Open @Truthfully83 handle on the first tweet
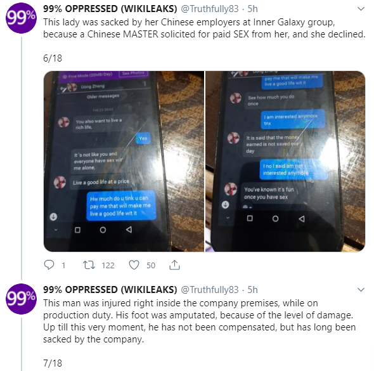This screenshot has height=371, width=374. [210, 9]
